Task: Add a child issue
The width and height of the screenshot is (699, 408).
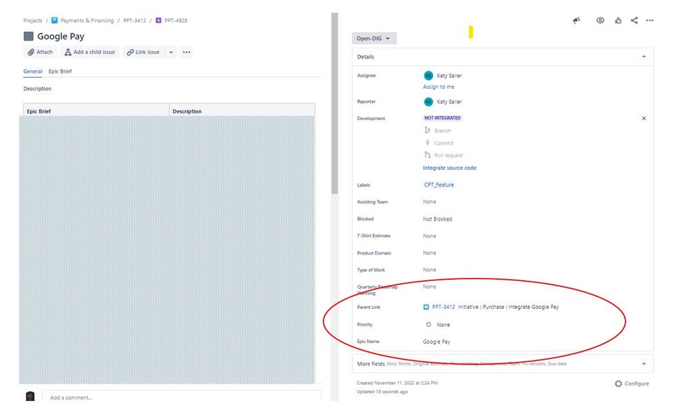Action: pyautogui.click(x=90, y=52)
